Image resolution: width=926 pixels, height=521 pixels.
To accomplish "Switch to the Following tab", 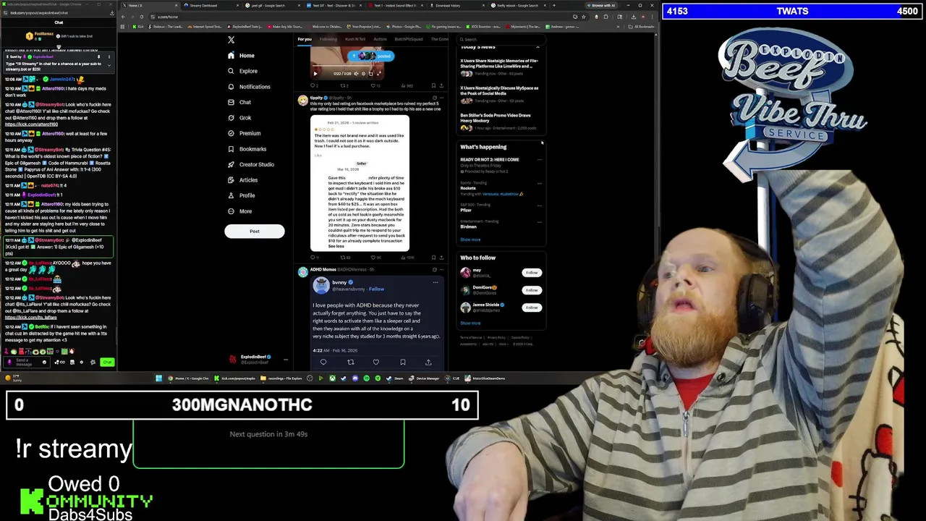I will [328, 39].
